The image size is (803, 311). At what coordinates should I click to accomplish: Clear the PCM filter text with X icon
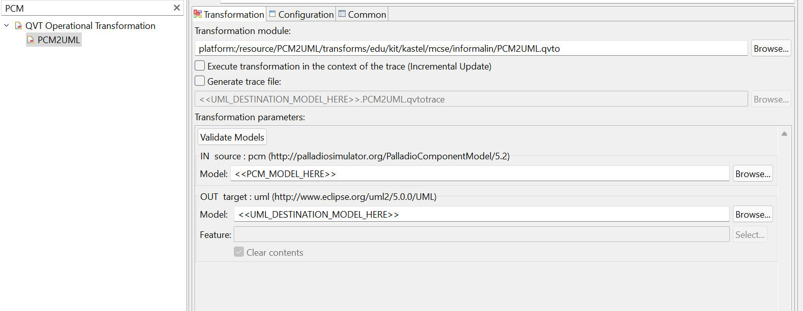pos(176,8)
